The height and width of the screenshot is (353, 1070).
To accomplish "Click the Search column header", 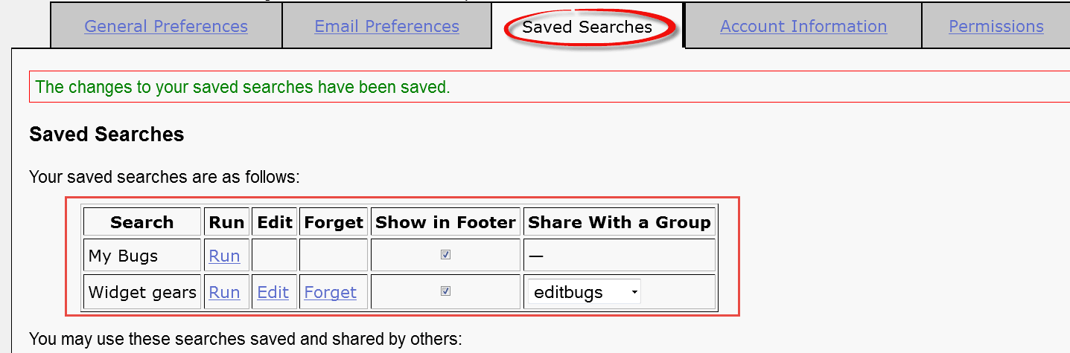I will pos(141,222).
